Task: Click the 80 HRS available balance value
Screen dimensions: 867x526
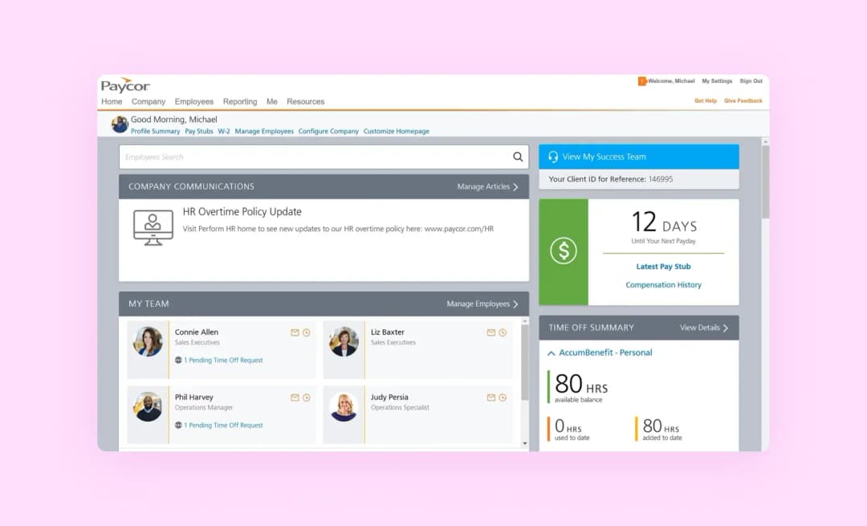Action: click(x=581, y=384)
